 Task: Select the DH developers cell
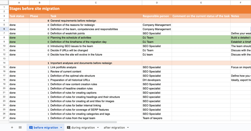(157, 80)
